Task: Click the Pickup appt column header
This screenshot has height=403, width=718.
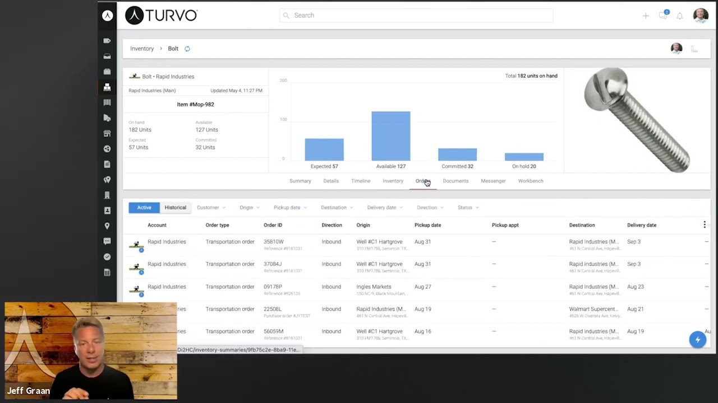Action: pyautogui.click(x=505, y=225)
